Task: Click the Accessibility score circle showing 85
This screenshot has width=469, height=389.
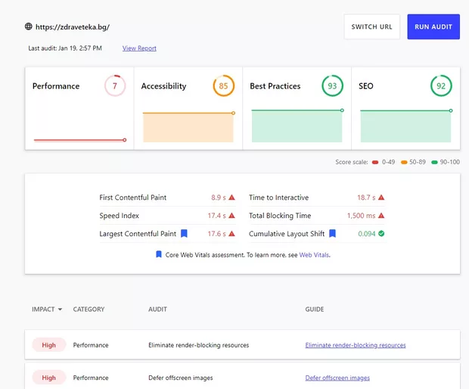Action: [x=223, y=86]
